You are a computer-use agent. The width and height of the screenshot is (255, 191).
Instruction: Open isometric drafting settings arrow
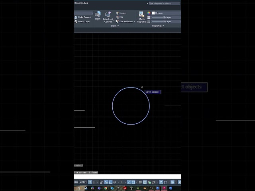(x=125, y=182)
